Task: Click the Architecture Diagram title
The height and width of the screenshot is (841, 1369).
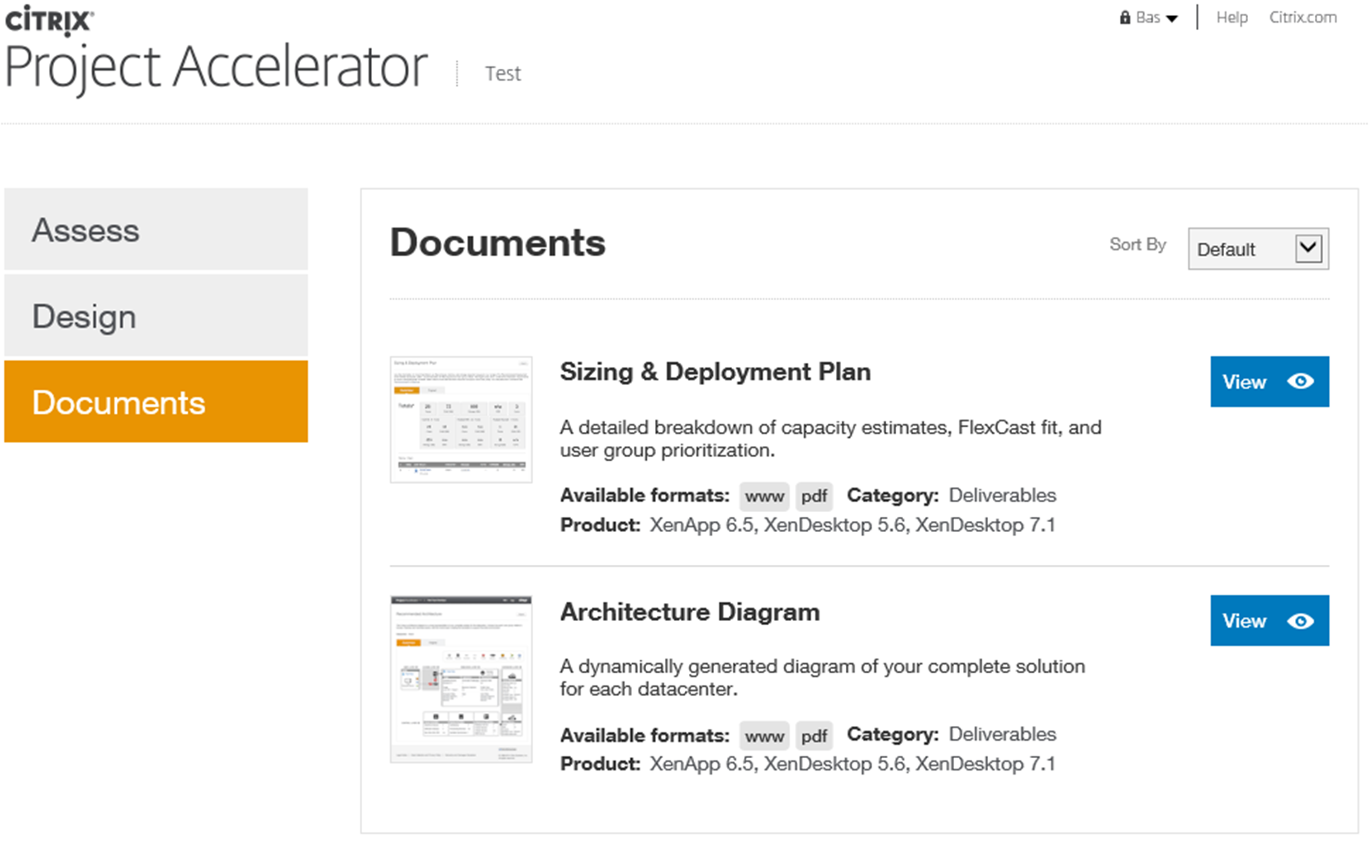Action: pos(690,612)
